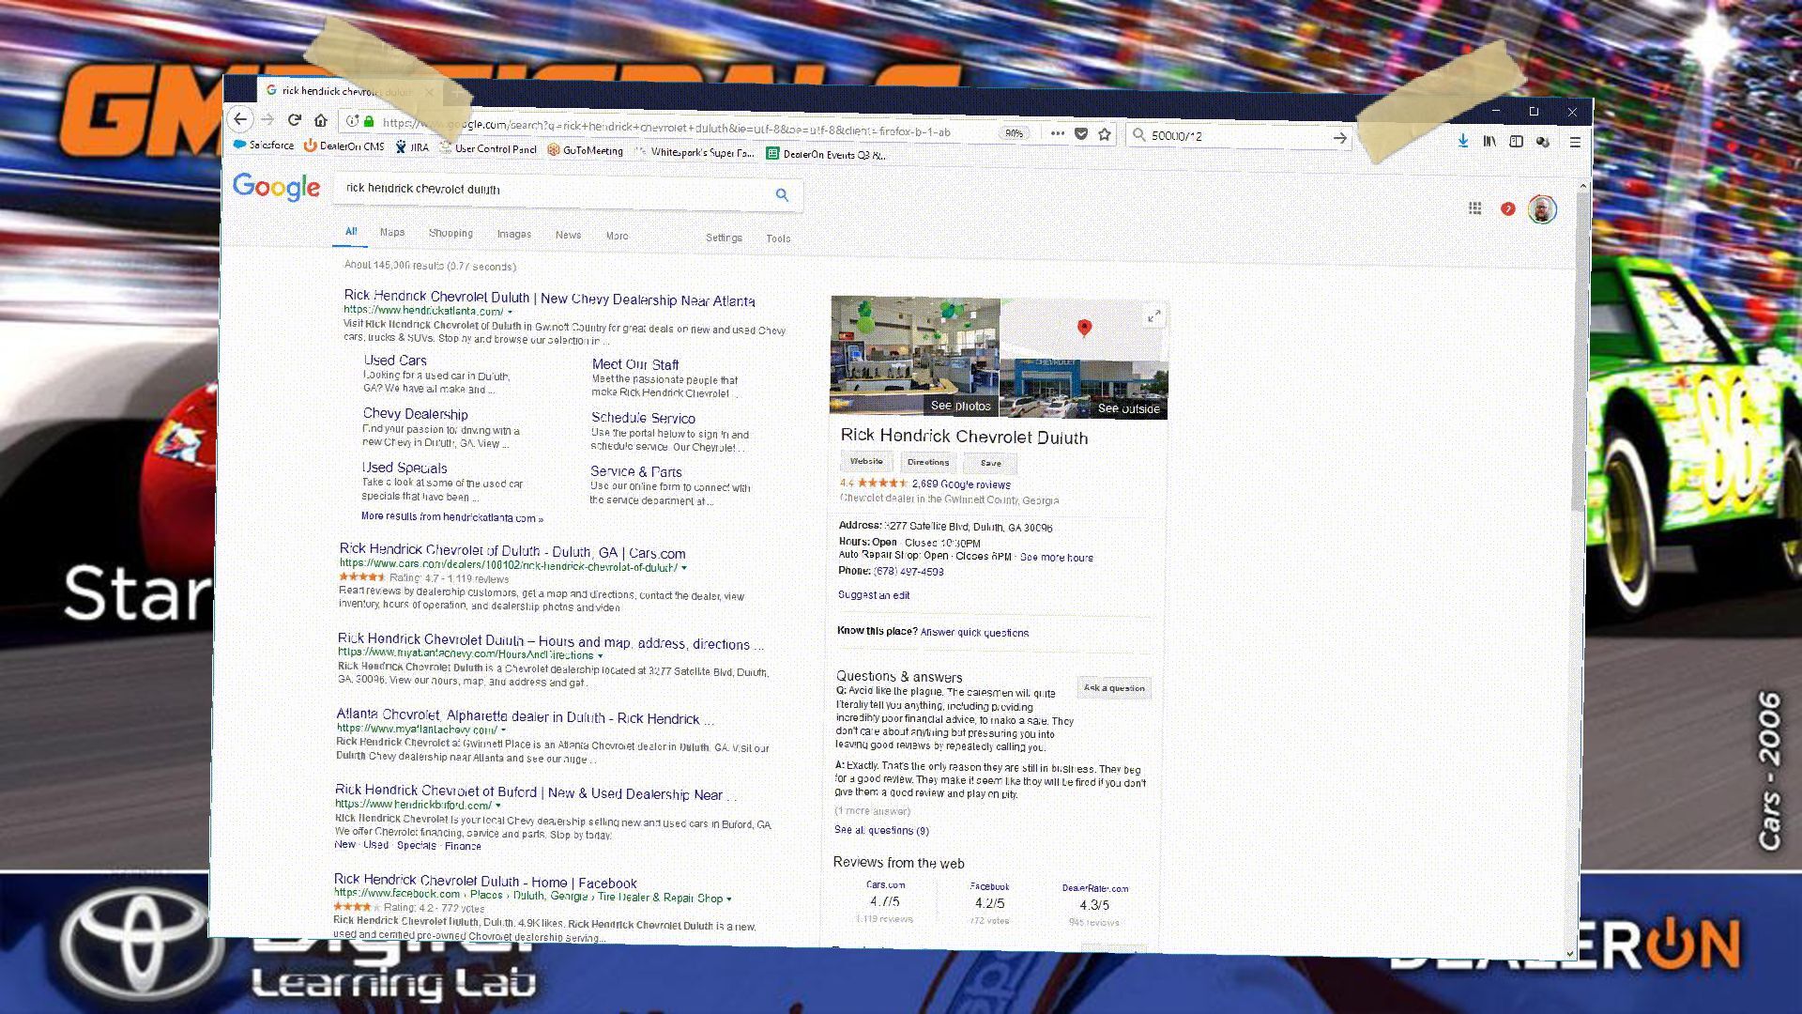1802x1014 pixels.
Task: Click the Save button in knowledge panel
Action: point(991,463)
